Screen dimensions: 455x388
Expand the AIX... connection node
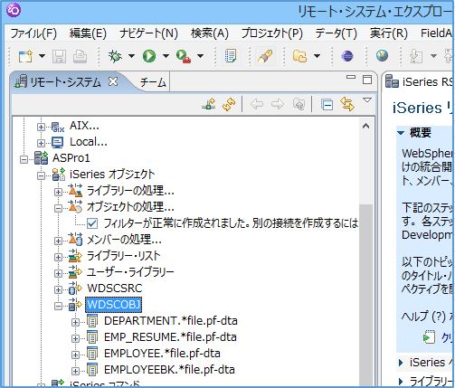pos(41,127)
